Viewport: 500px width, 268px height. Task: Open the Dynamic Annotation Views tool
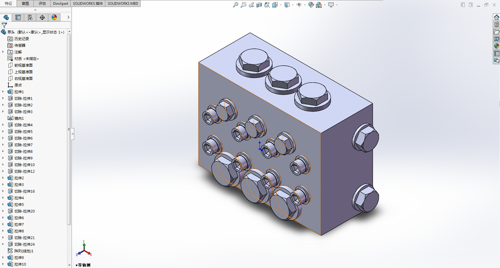pyautogui.click(x=267, y=5)
